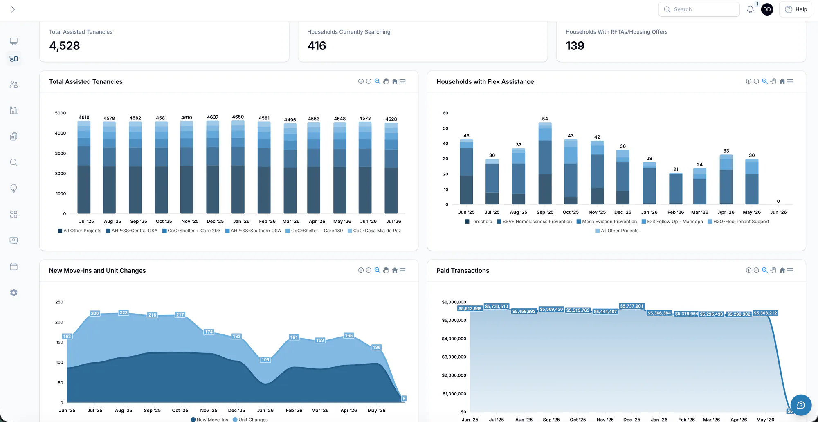Zoom in on New Move-Ins and Unit Changes chart

click(361, 270)
